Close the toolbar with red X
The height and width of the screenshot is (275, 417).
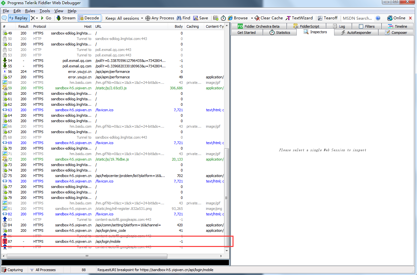(410, 18)
